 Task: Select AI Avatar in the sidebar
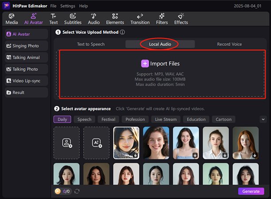pos(26,34)
